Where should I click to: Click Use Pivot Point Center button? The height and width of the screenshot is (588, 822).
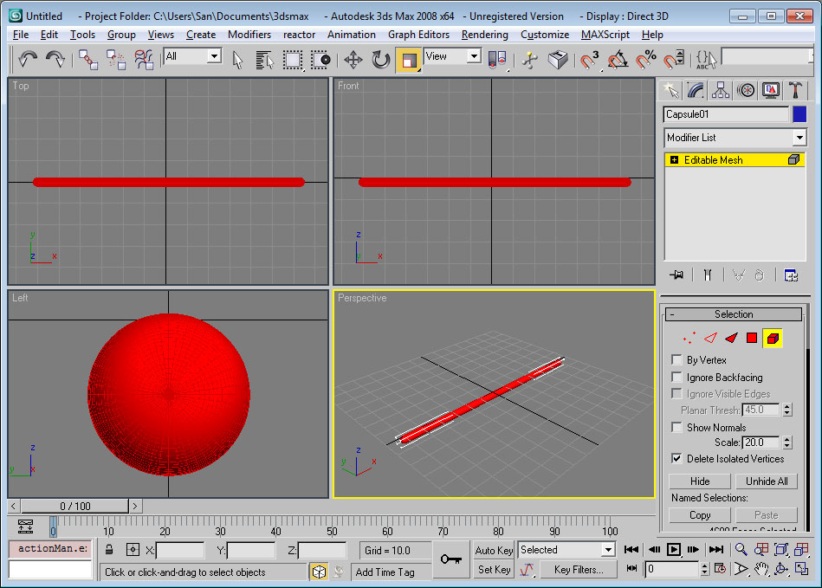(x=497, y=59)
